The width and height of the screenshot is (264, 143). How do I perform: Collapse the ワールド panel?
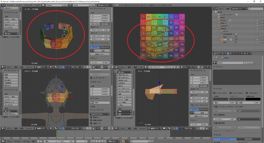click(x=214, y=89)
